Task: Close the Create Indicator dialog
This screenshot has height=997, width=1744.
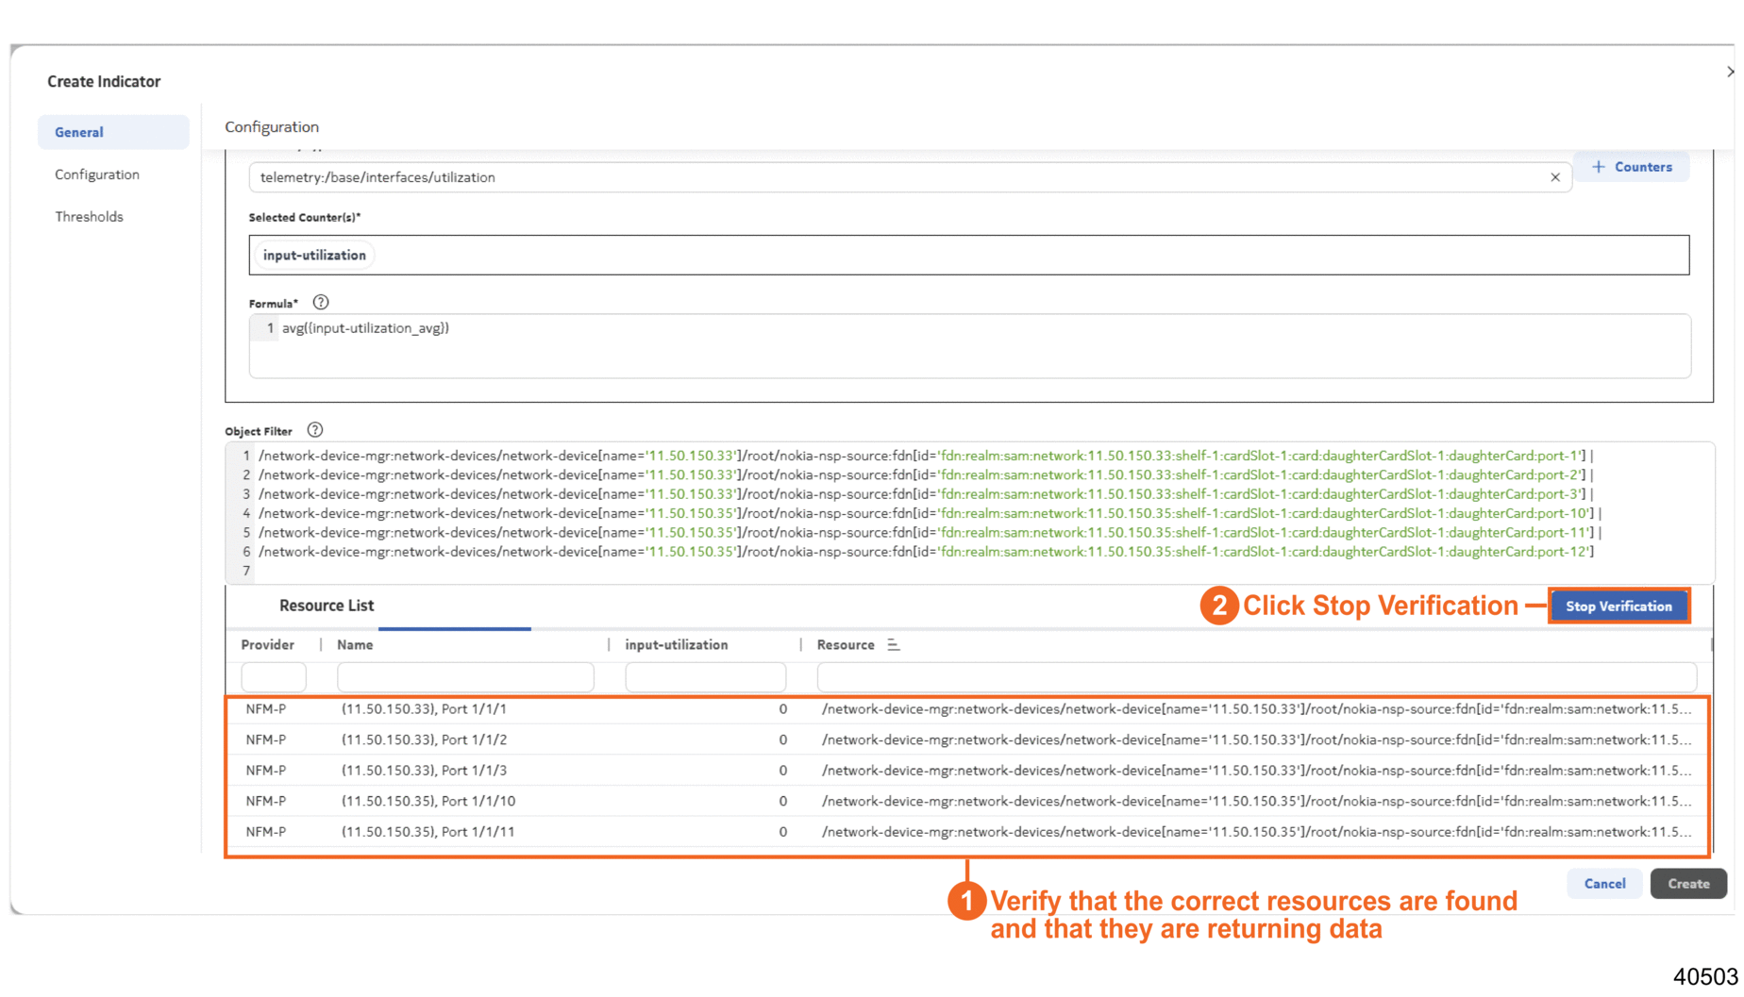Action: (x=1729, y=72)
